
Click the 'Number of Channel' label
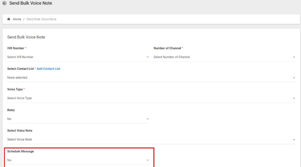[167, 48]
